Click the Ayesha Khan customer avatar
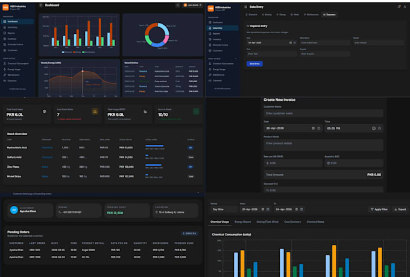 14,210
